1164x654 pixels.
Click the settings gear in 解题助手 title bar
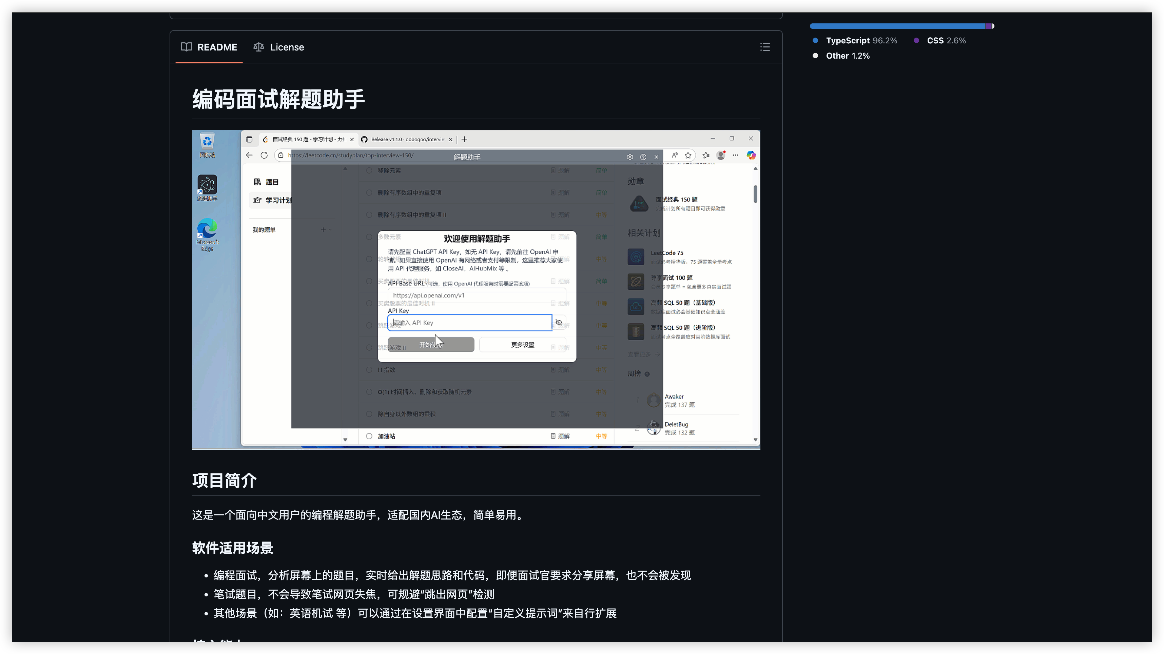click(630, 157)
